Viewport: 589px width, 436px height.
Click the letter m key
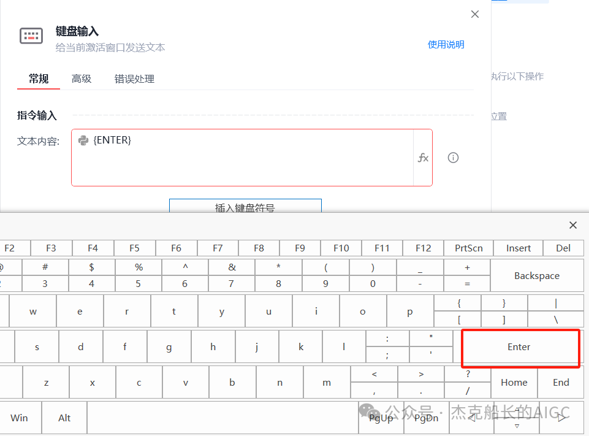pos(327,382)
